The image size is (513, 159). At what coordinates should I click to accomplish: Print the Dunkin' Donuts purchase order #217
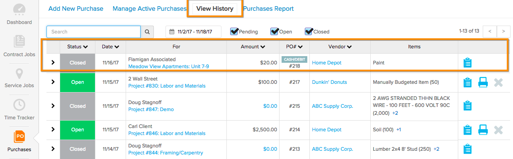[483, 82]
